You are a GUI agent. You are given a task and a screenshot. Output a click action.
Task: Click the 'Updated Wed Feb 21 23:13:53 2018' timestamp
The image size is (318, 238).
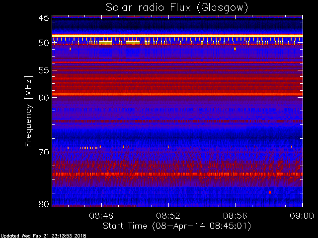click(43, 236)
